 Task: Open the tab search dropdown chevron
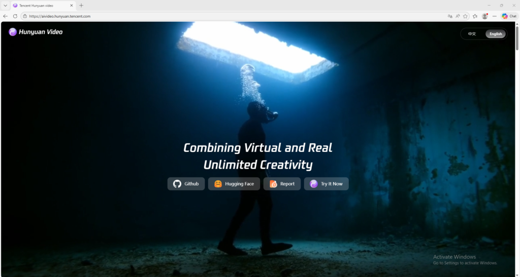coord(5,6)
